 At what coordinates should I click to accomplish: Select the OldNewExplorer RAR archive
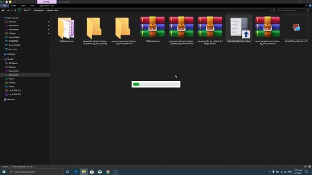(153, 29)
